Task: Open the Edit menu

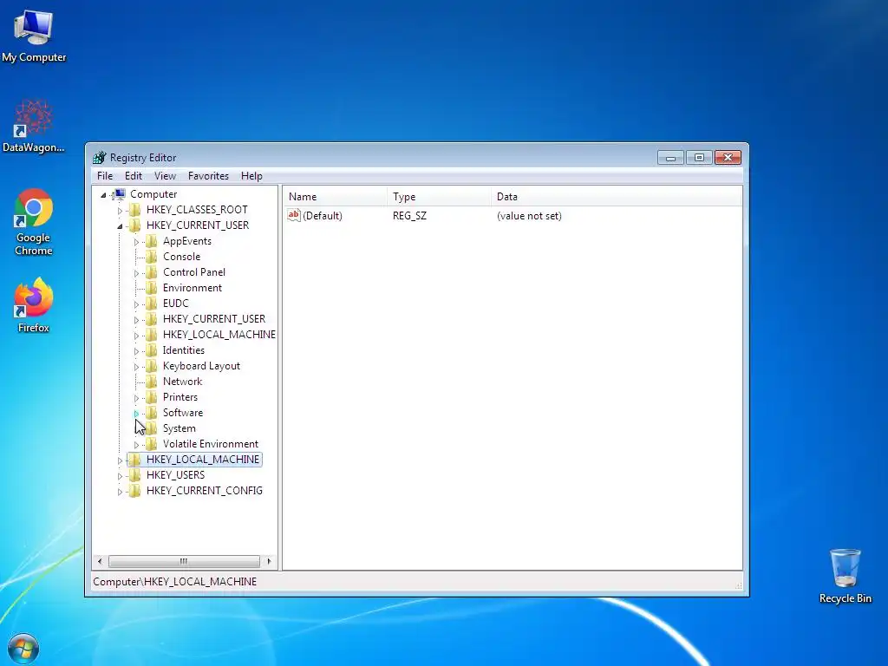Action: pyautogui.click(x=134, y=175)
